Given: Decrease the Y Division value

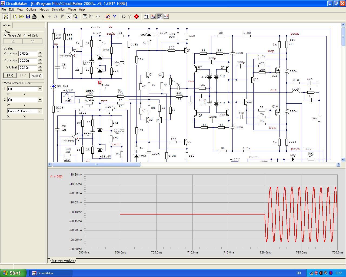Looking at the screenshot, I should 40,62.
